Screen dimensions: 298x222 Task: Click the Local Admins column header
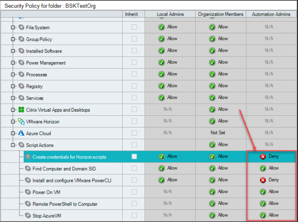click(x=170, y=14)
